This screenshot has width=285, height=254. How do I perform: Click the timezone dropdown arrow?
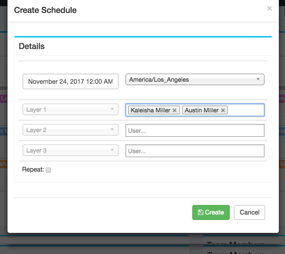coord(258,79)
